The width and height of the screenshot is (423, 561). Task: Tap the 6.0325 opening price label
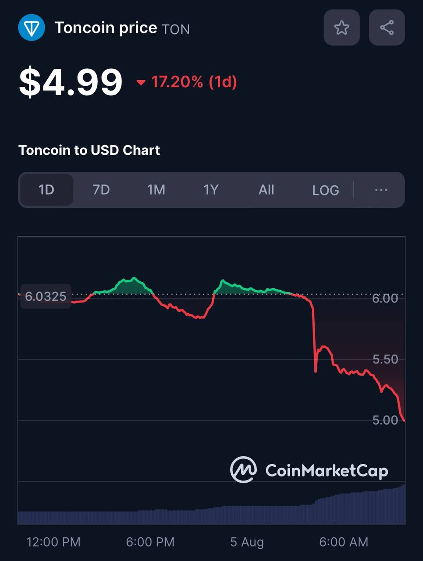[x=46, y=296]
